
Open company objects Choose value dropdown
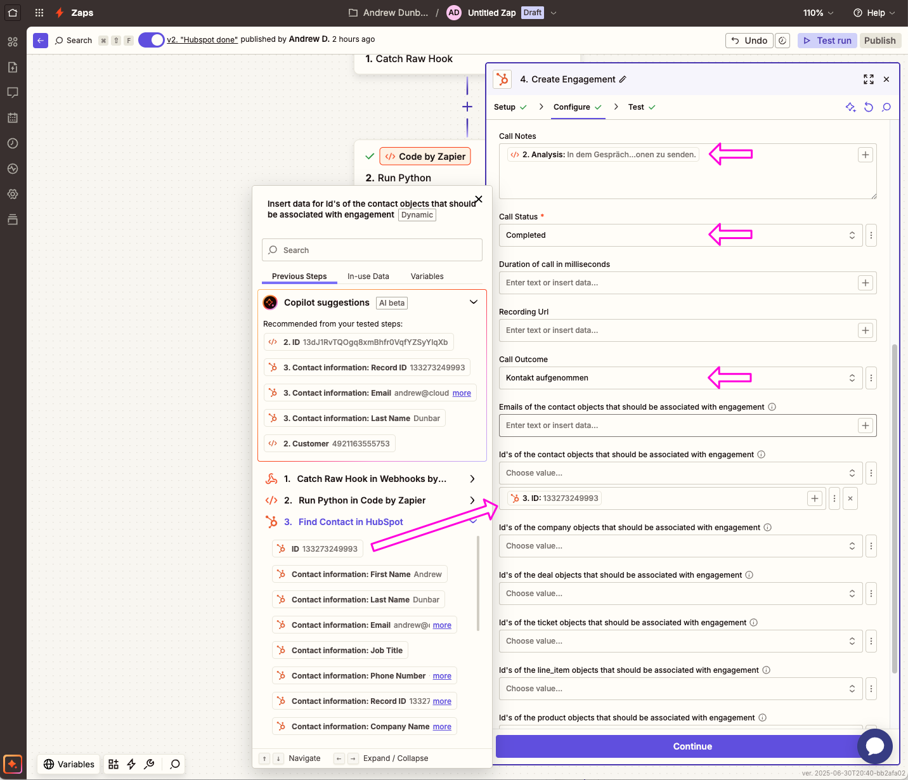click(x=680, y=546)
